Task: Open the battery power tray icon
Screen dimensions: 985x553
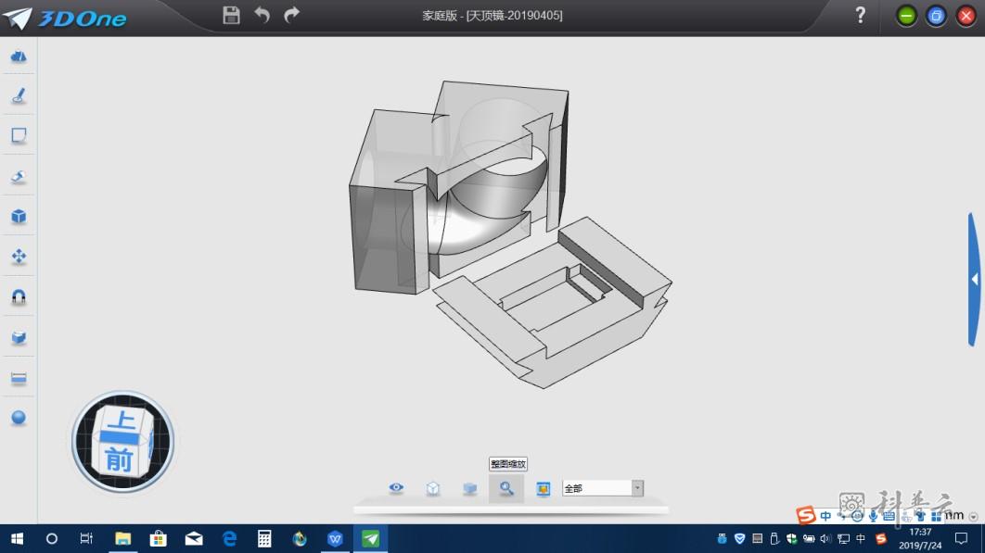Action: [809, 538]
